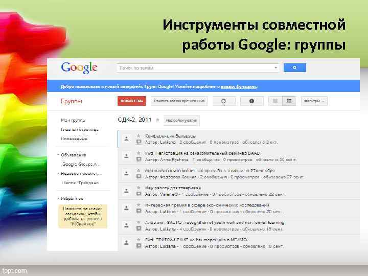368x276 pixels.
Task: Collapse the 'Недавно просмот...' sidebar section
Action: (58, 173)
